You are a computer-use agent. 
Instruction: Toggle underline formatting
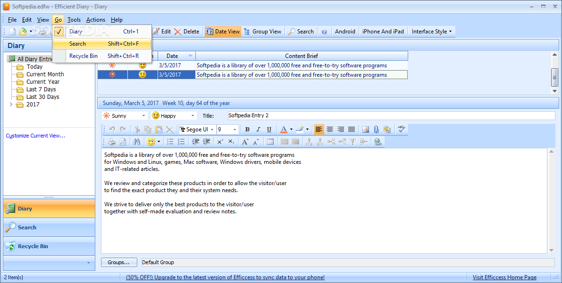coord(269,129)
